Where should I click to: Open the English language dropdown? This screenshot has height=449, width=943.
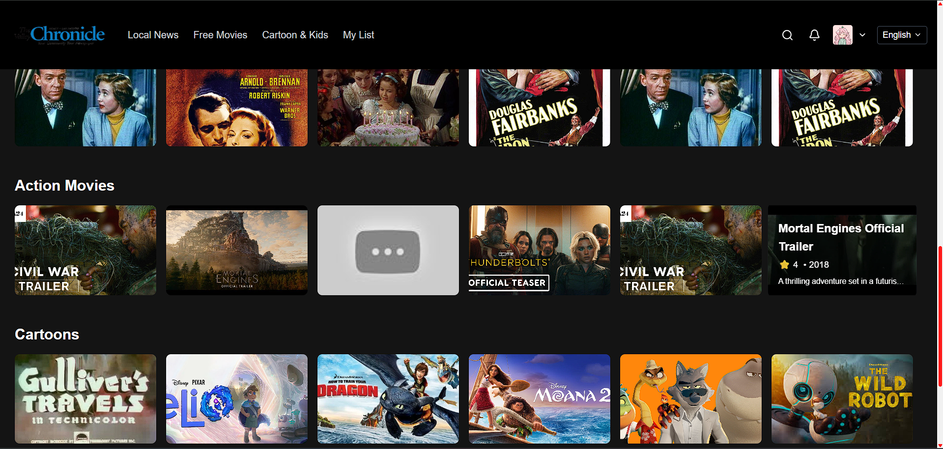pos(902,35)
